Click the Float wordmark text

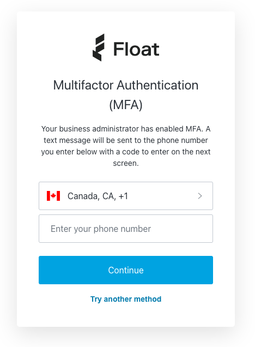(136, 49)
